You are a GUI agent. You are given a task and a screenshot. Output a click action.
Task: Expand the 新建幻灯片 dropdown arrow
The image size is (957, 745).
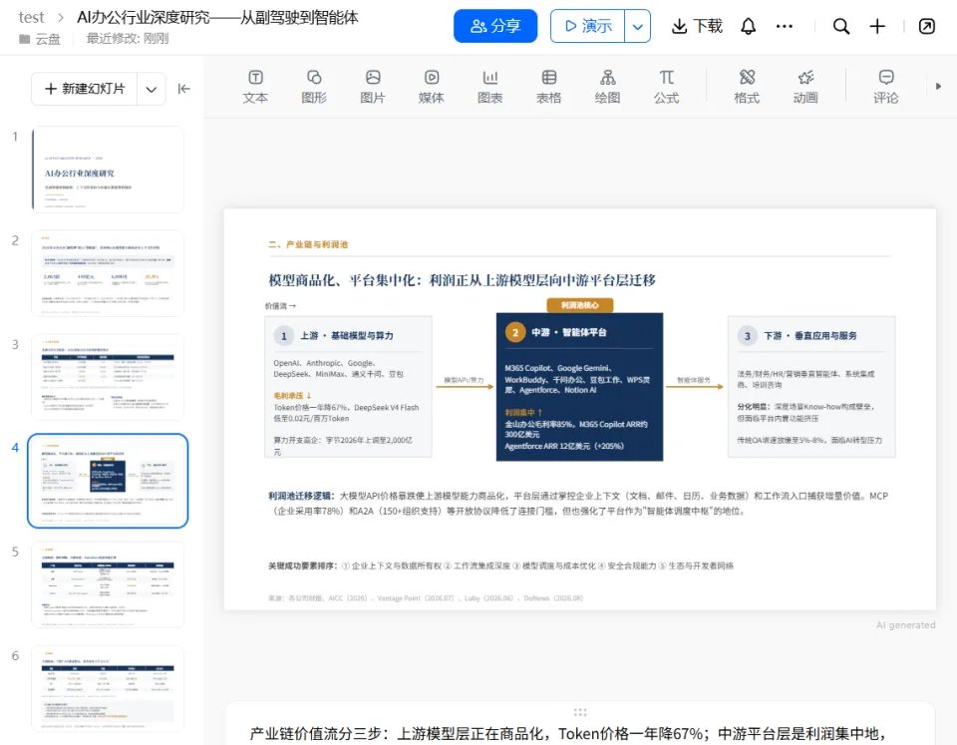click(x=152, y=89)
